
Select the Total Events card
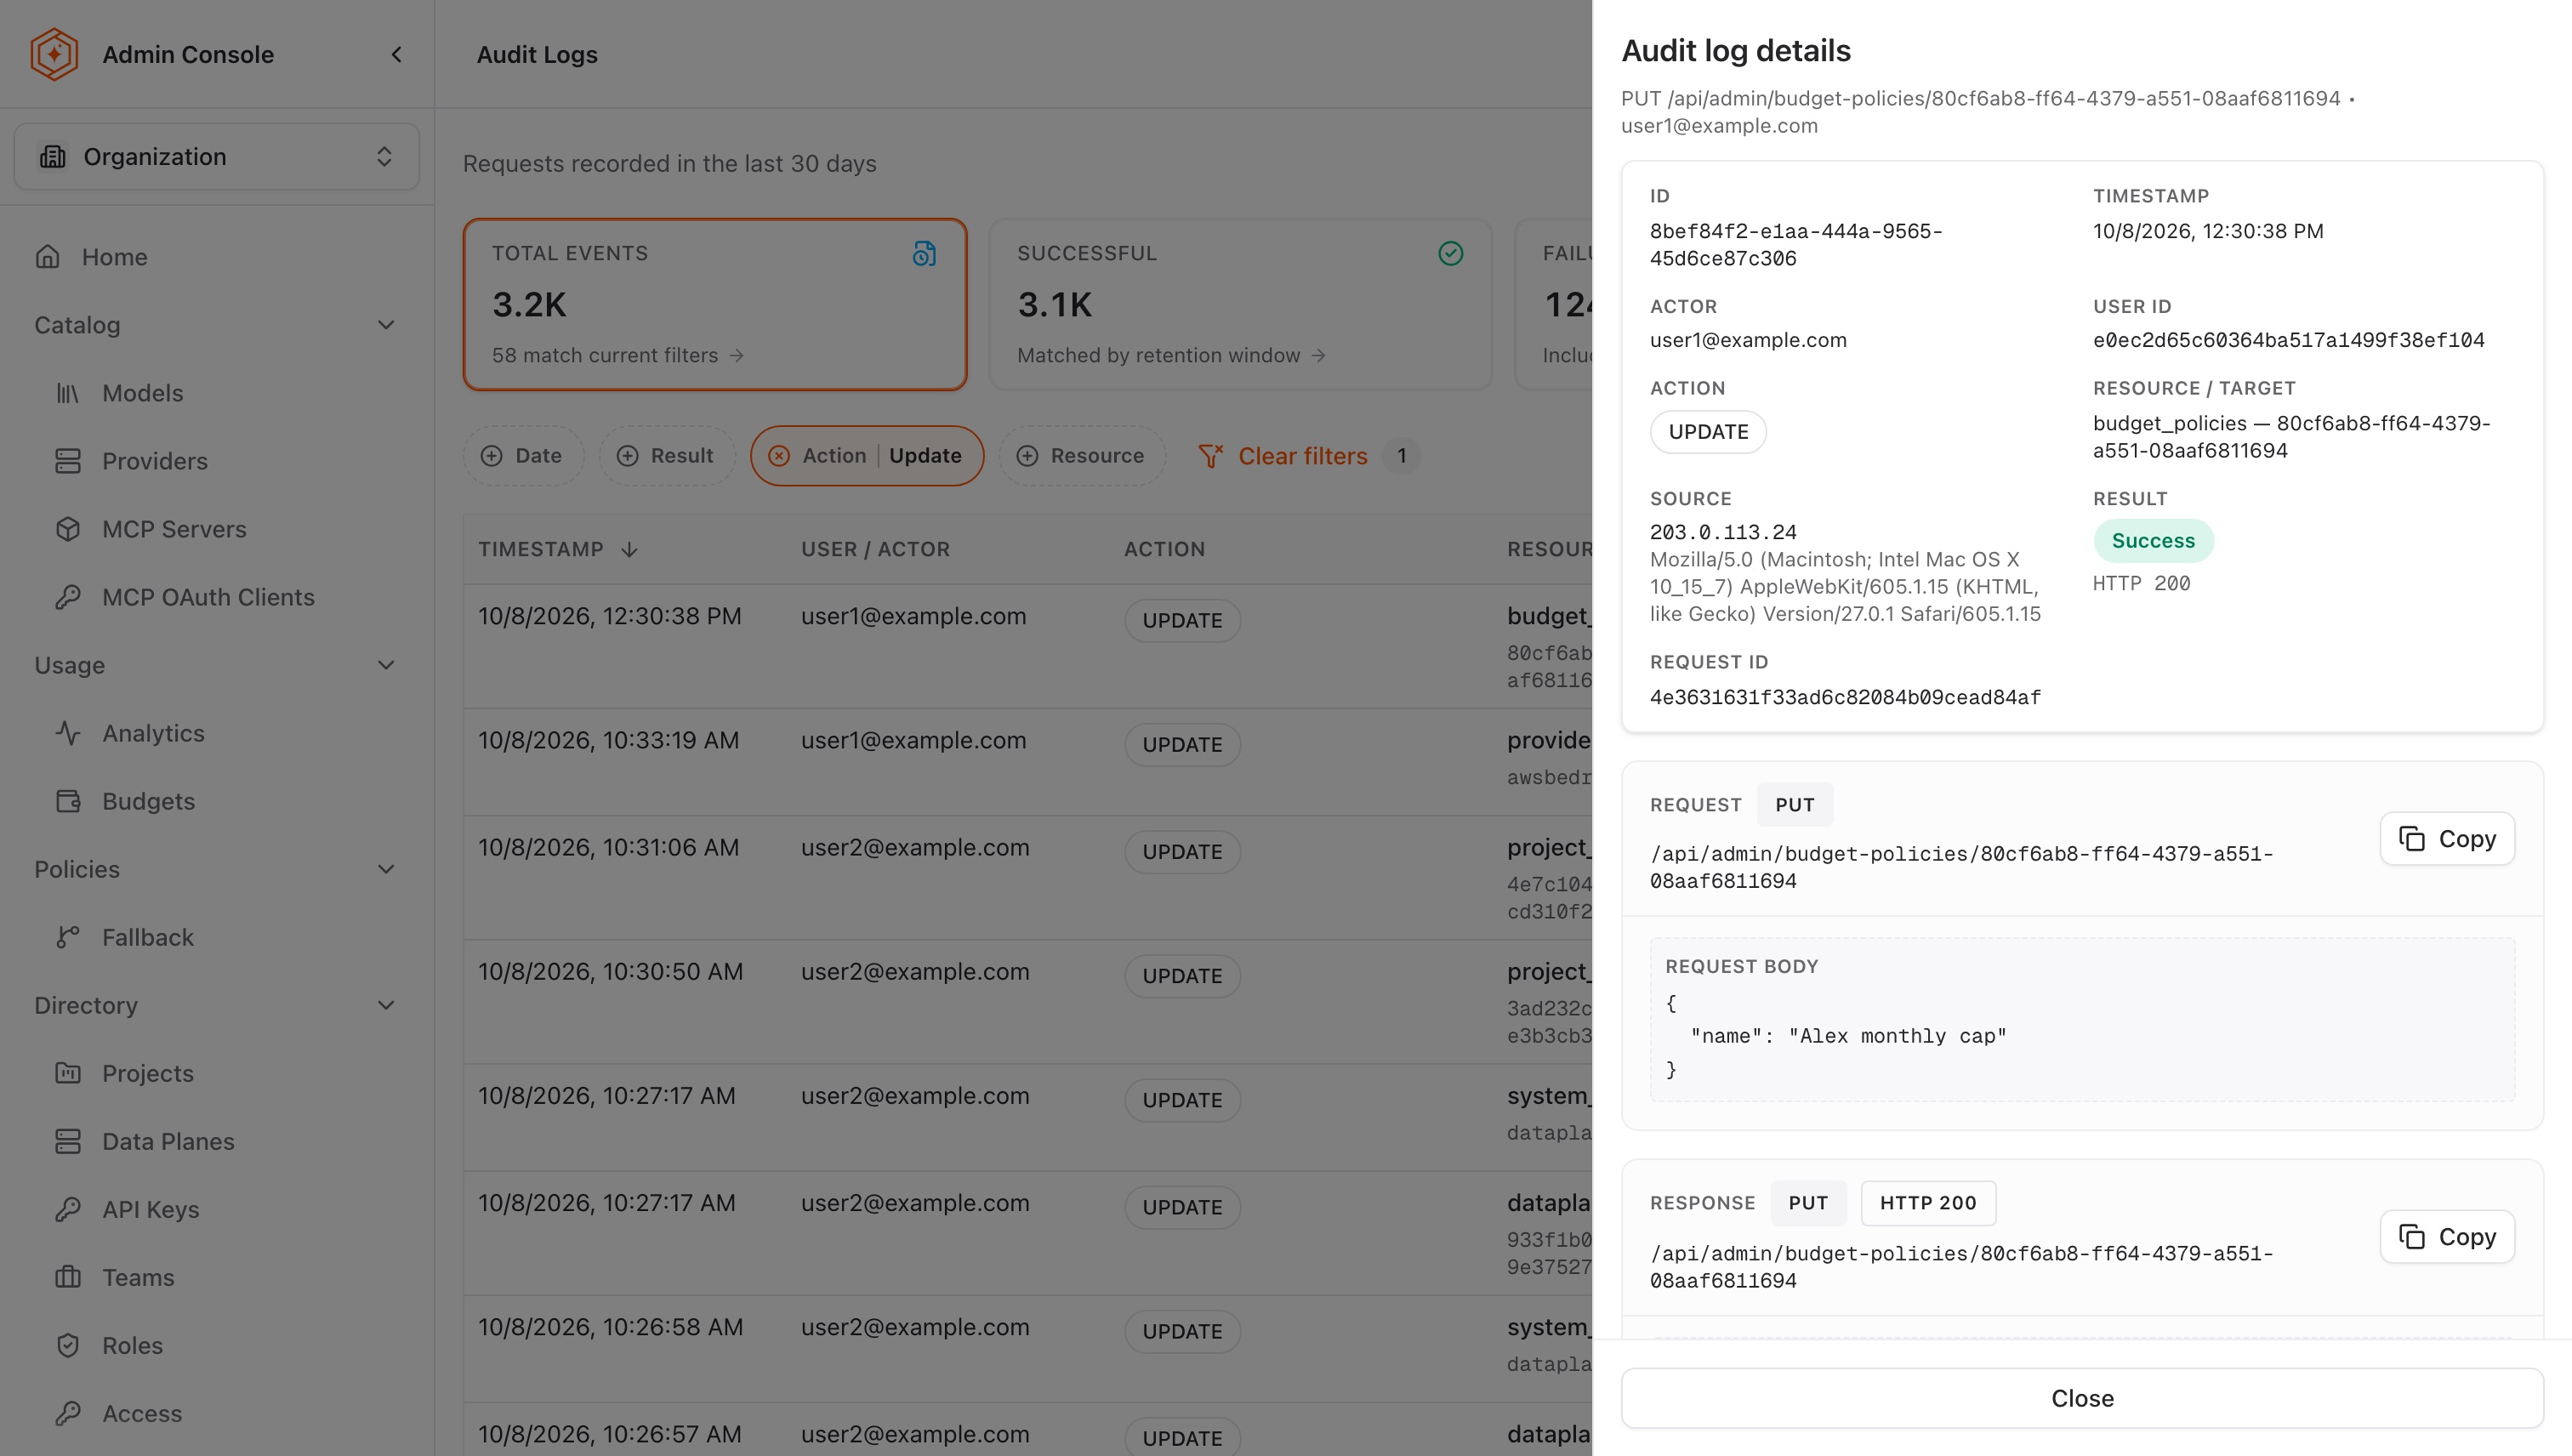click(x=715, y=304)
